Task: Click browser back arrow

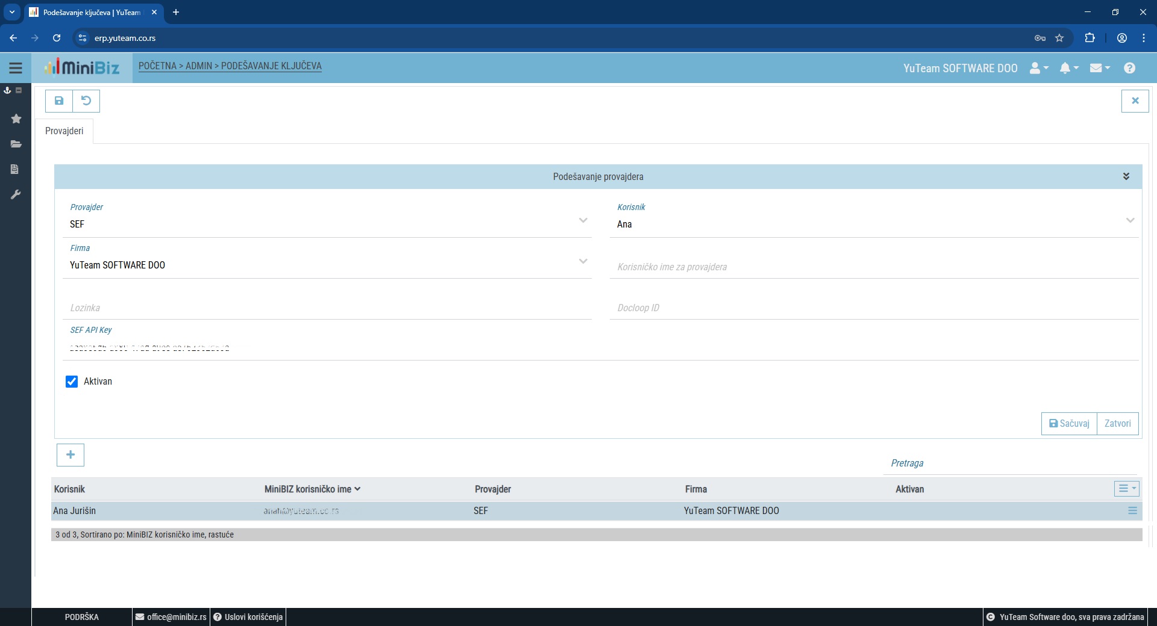Action: [13, 38]
